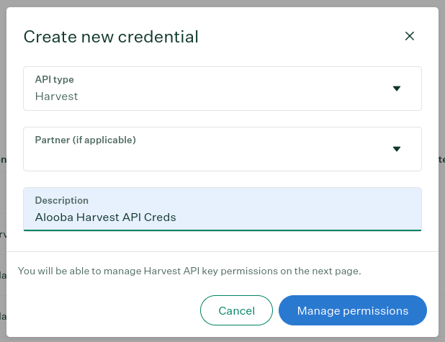Proceed with Manage permissions button
Screen dimensions: 445x342
353,310
